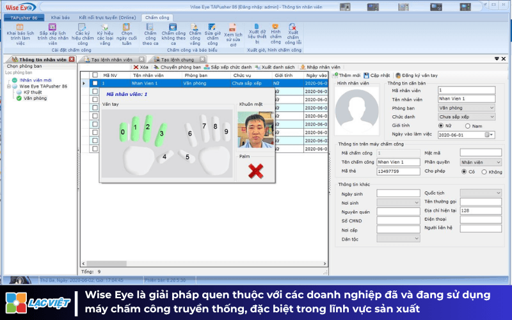
Task: Switch to Tạo lệnh nhân viên document tab
Action: tap(111, 60)
